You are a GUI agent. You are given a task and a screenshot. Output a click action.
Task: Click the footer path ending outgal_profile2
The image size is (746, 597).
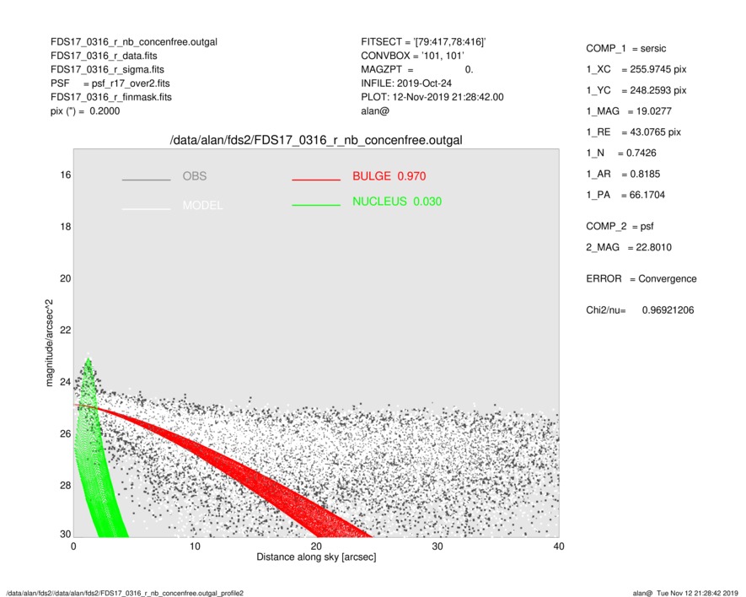click(125, 593)
